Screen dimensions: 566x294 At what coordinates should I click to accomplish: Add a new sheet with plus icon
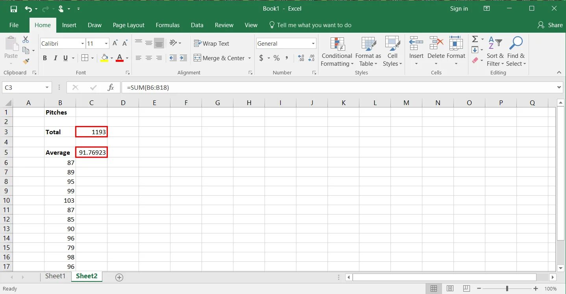(119, 277)
